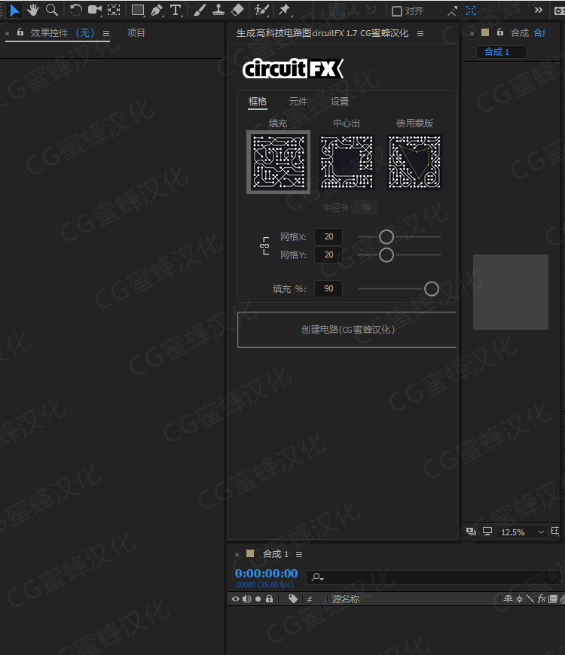Expand toolbar overflow double-chevron
Image resolution: width=565 pixels, height=655 pixels.
pos(539,10)
